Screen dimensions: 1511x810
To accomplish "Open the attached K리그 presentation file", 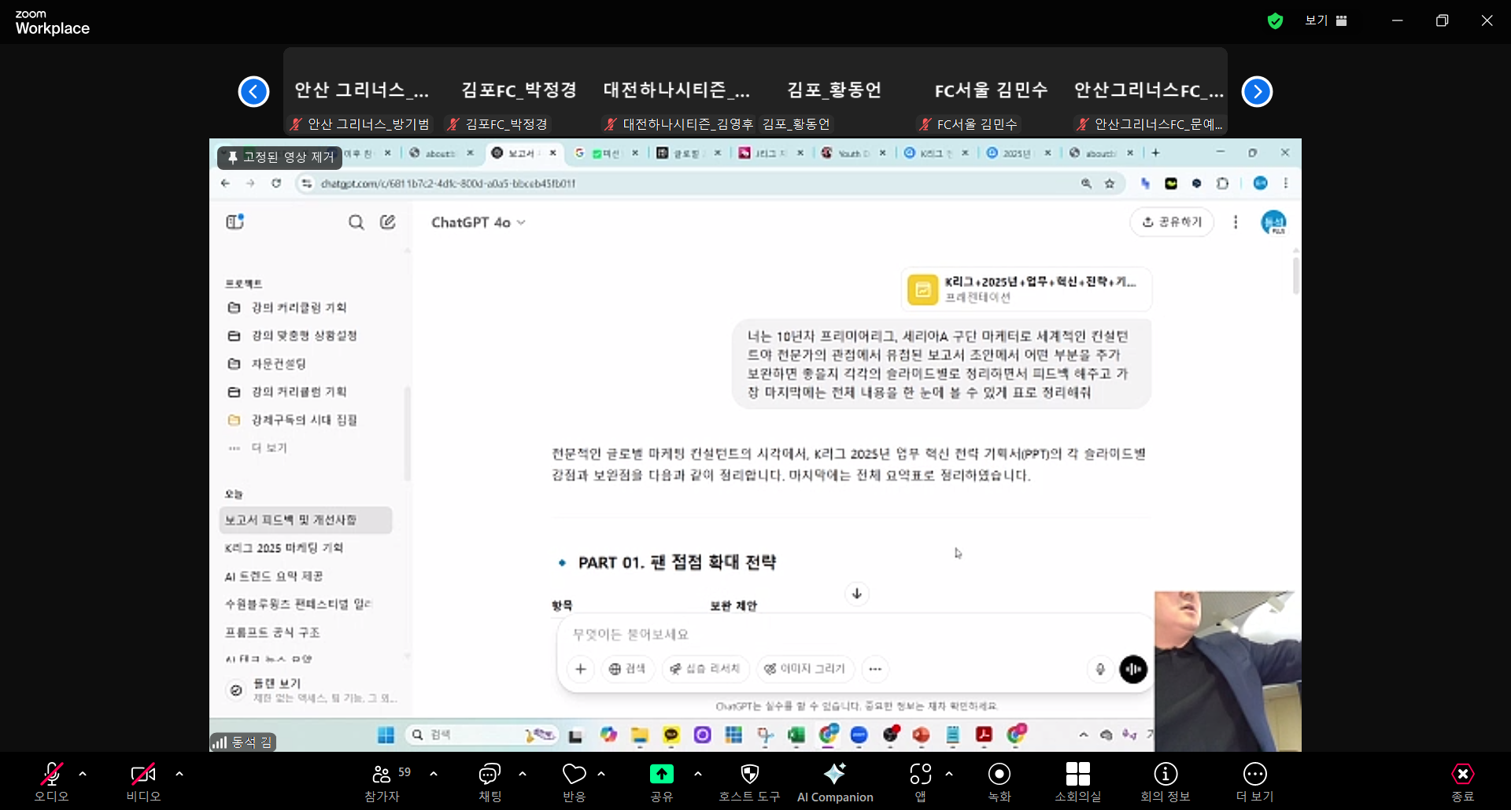I will click(x=1026, y=289).
